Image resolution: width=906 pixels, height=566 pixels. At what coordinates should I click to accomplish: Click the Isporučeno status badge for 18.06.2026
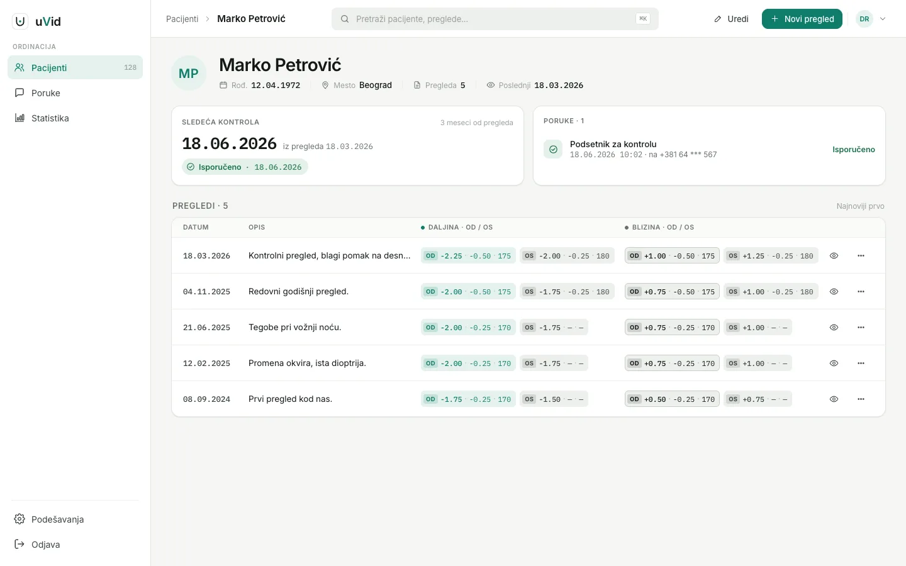pos(245,167)
